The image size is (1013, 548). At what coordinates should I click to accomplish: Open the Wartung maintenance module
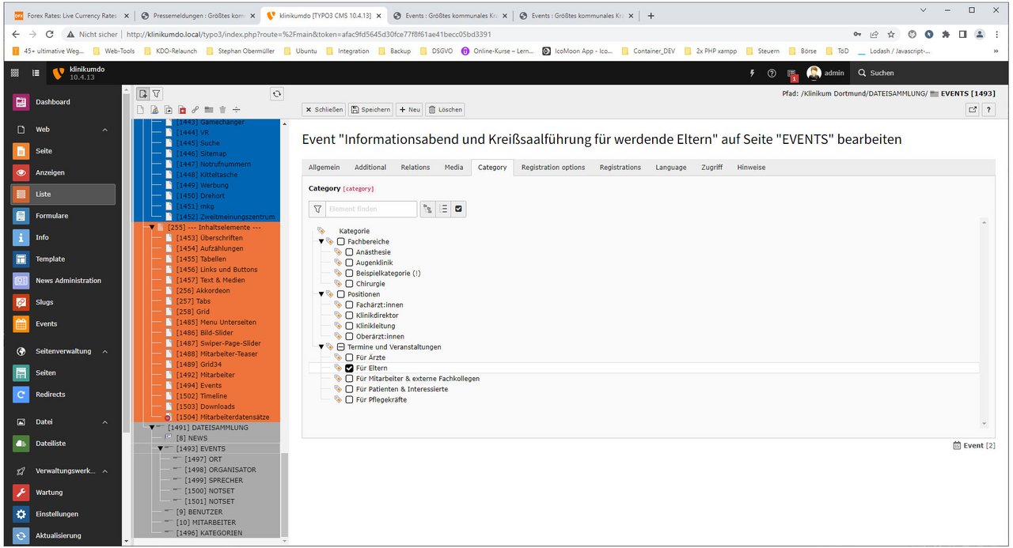click(x=63, y=492)
